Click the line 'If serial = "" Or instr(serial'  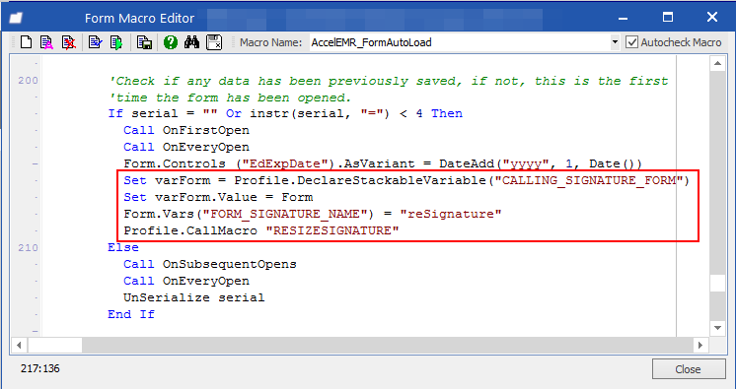pyautogui.click(x=285, y=114)
